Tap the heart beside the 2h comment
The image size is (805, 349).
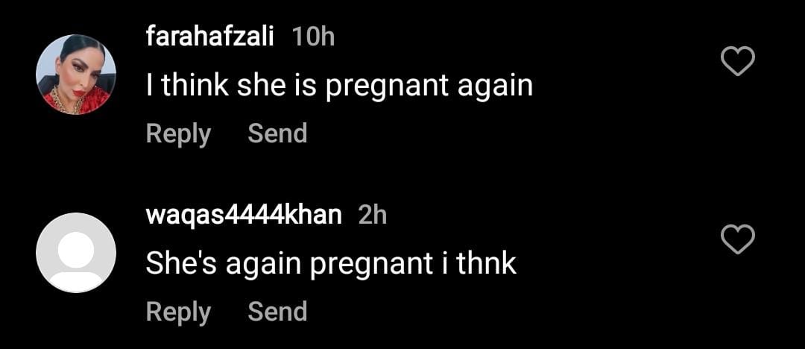(738, 240)
